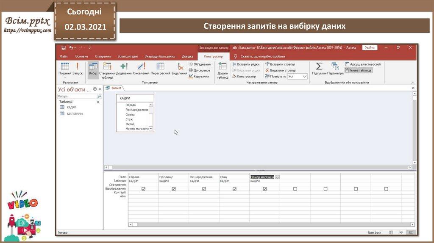This screenshot has width=434, height=243.
Task: Switch to Зовнішні дані ribbon tab
Action: 128,56
